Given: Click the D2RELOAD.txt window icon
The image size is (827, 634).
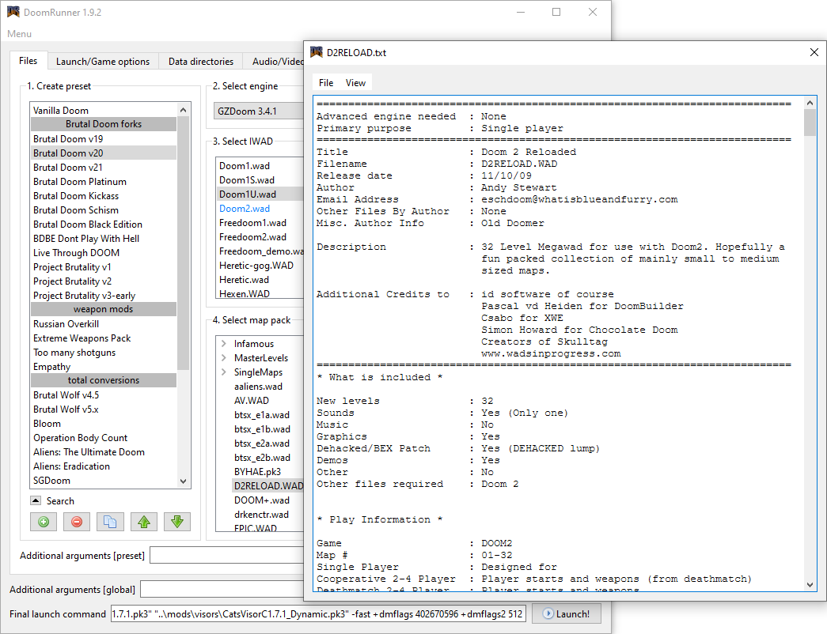Looking at the screenshot, I should [317, 52].
